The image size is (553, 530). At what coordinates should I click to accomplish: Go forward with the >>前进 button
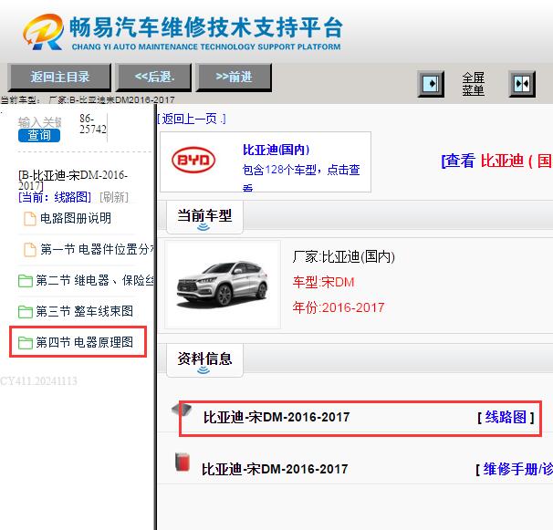pyautogui.click(x=234, y=77)
